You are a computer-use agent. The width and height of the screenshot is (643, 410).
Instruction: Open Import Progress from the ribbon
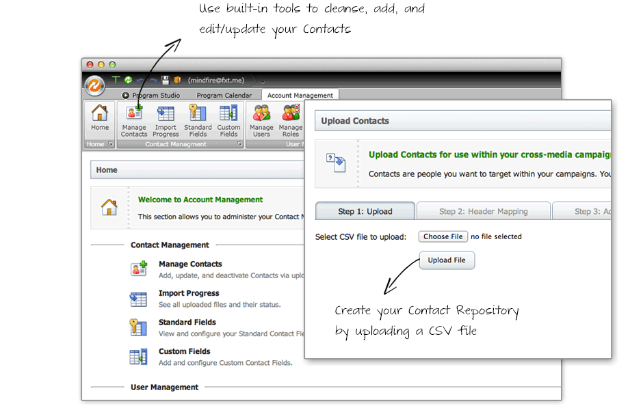[166, 121]
